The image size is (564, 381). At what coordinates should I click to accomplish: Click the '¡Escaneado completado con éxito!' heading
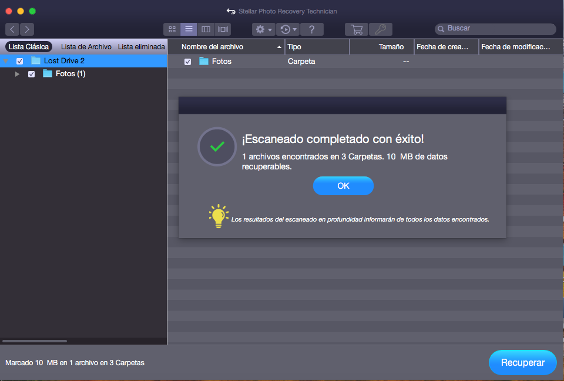[333, 139]
